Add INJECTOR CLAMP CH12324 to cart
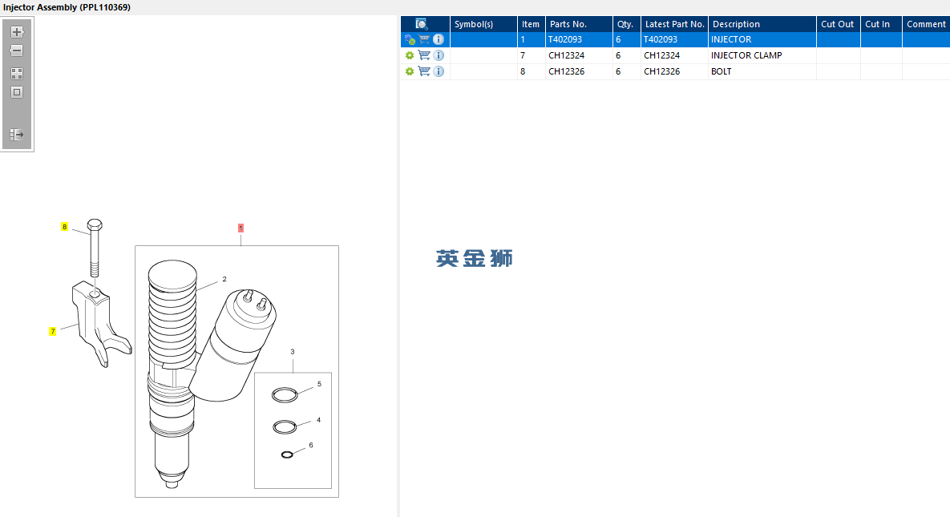Viewport: 950px width, 517px height. pos(424,55)
